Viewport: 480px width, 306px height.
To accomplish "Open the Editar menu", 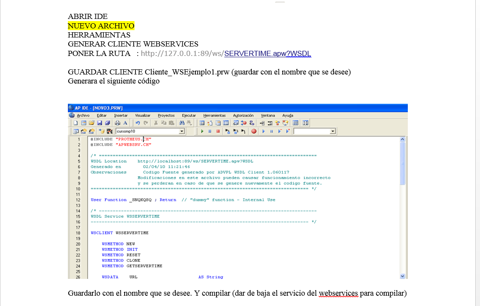I will point(102,116).
